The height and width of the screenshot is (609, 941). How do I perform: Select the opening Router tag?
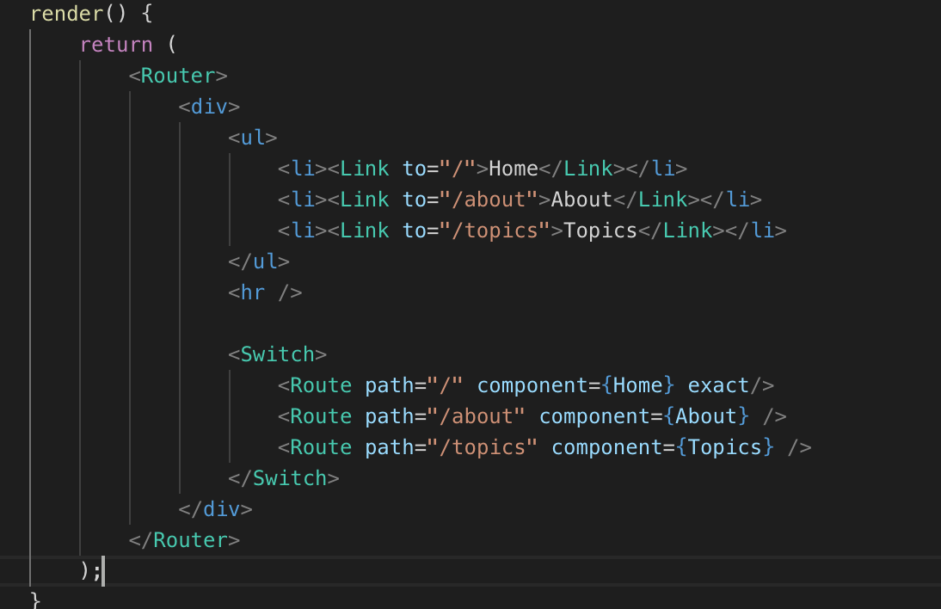[x=179, y=75]
